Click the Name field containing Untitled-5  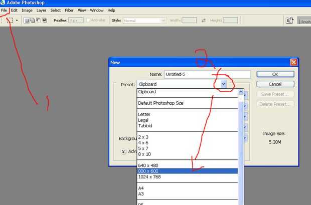click(207, 74)
